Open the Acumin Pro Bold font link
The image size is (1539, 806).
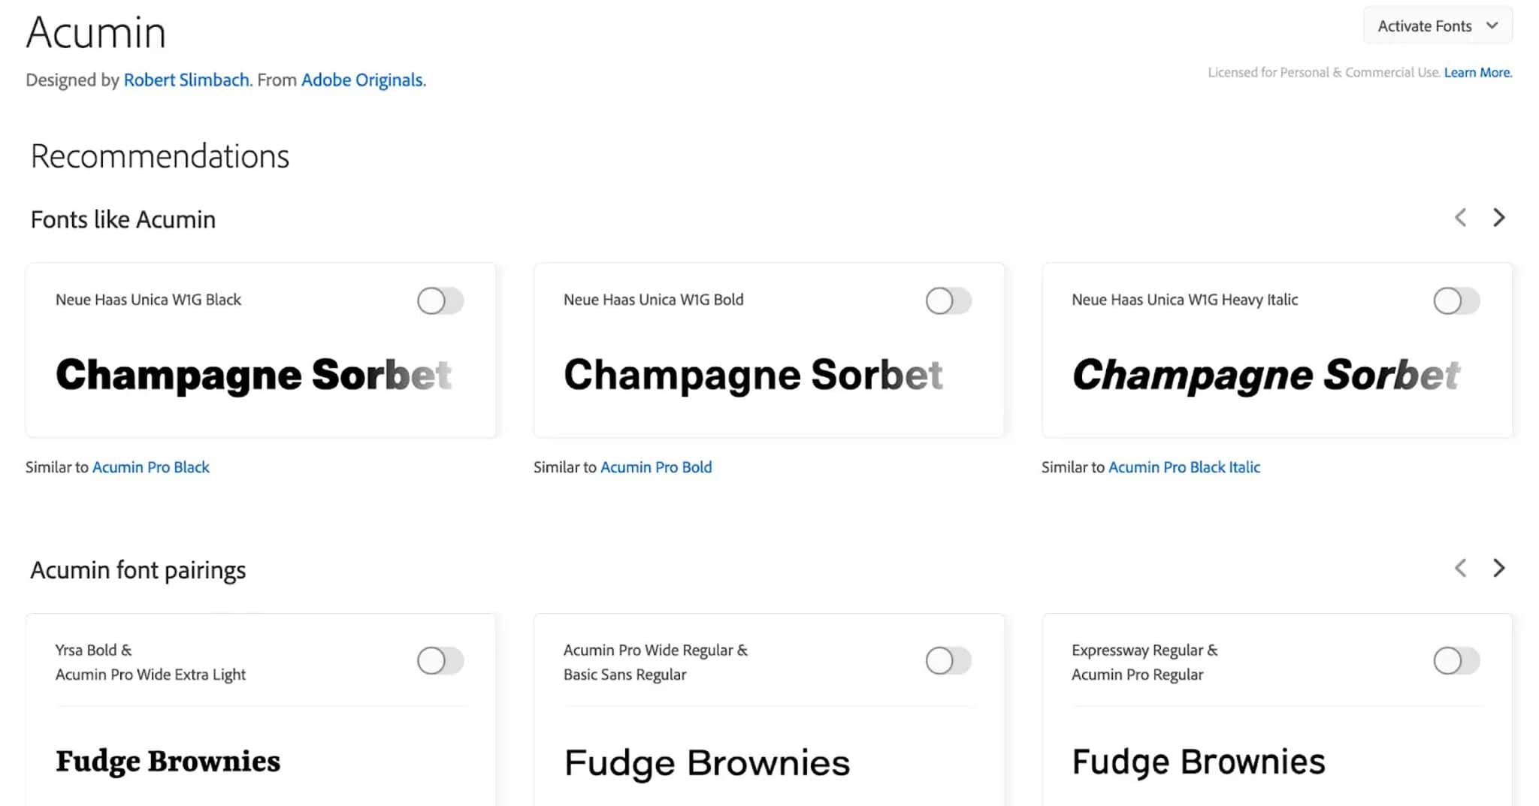[x=657, y=466]
